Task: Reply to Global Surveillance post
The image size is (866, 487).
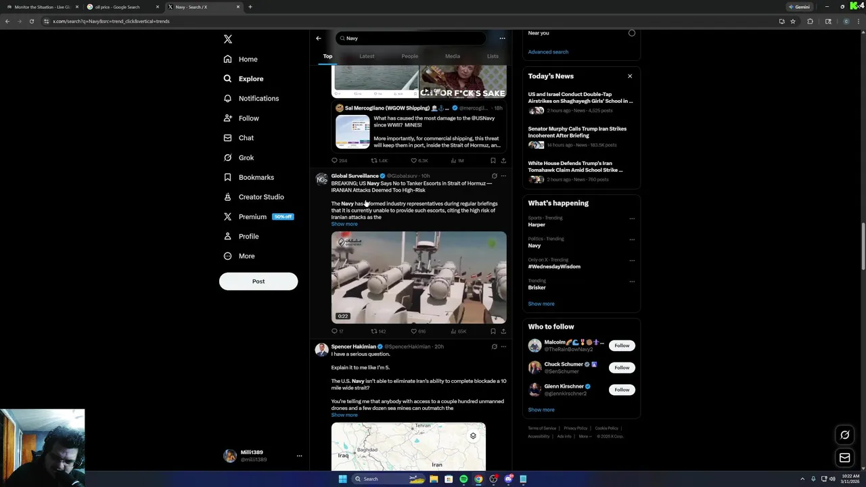Action: tap(338, 331)
